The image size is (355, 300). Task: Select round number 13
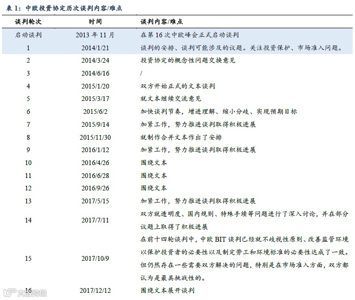28,201
